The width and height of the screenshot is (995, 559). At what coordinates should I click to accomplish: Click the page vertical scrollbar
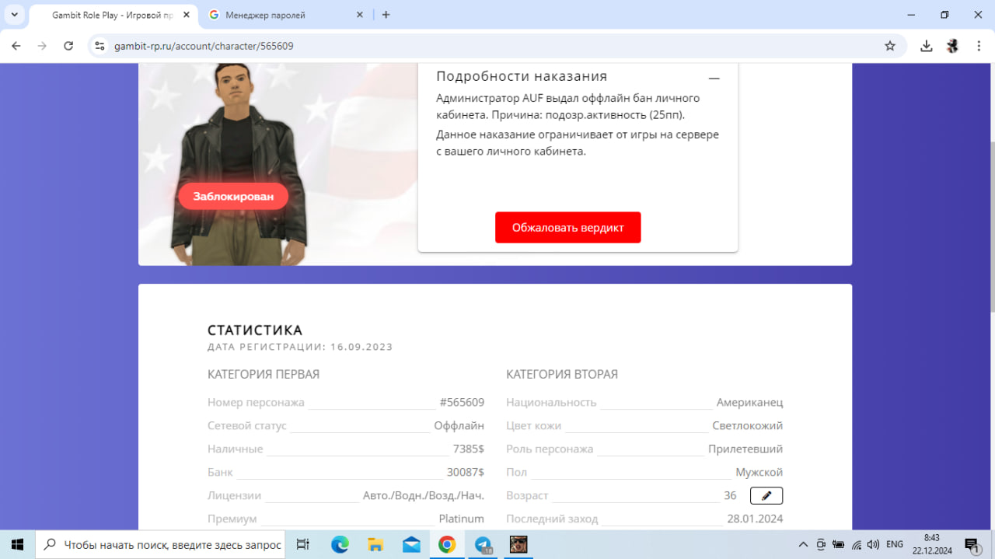pyautogui.click(x=990, y=225)
